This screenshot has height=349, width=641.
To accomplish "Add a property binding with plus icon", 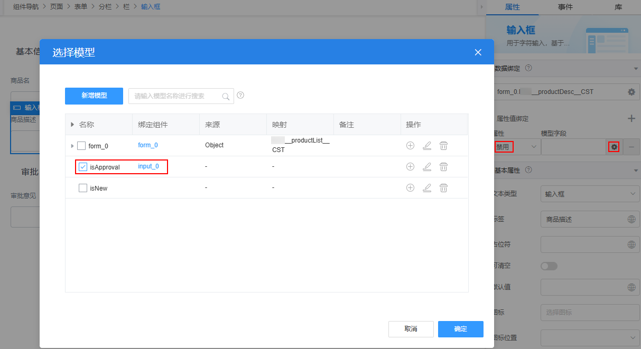I will coord(631,118).
